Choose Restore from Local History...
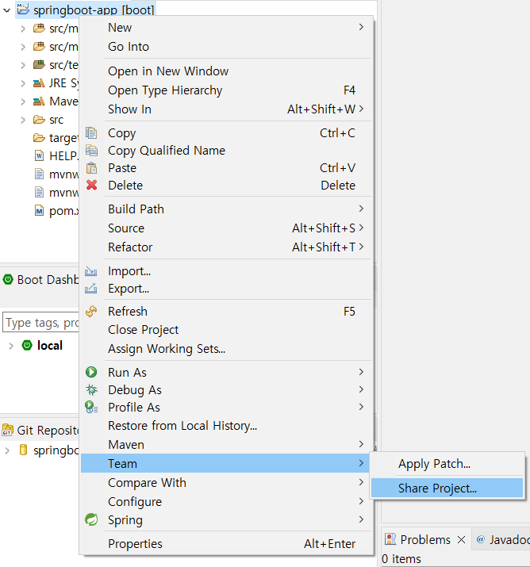The width and height of the screenshot is (530, 567). pyautogui.click(x=227, y=426)
